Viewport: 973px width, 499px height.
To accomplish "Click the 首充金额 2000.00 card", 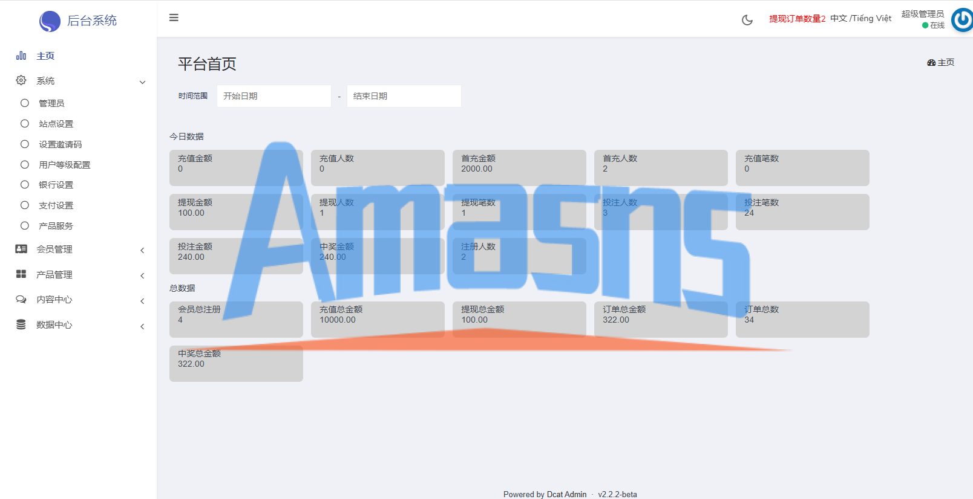I will click(519, 168).
